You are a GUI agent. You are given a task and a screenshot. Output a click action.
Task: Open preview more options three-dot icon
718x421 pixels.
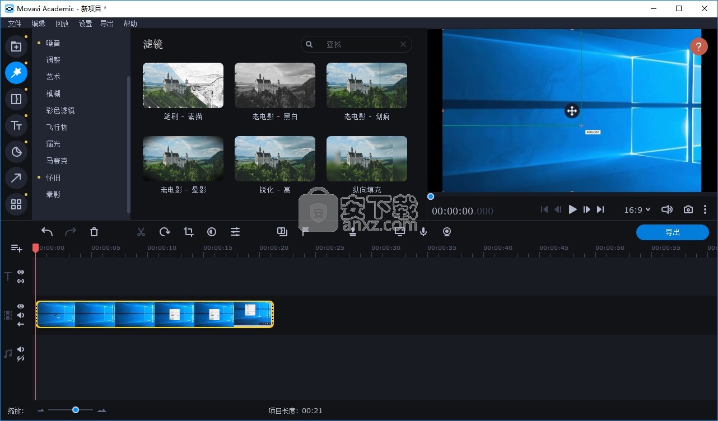point(705,209)
